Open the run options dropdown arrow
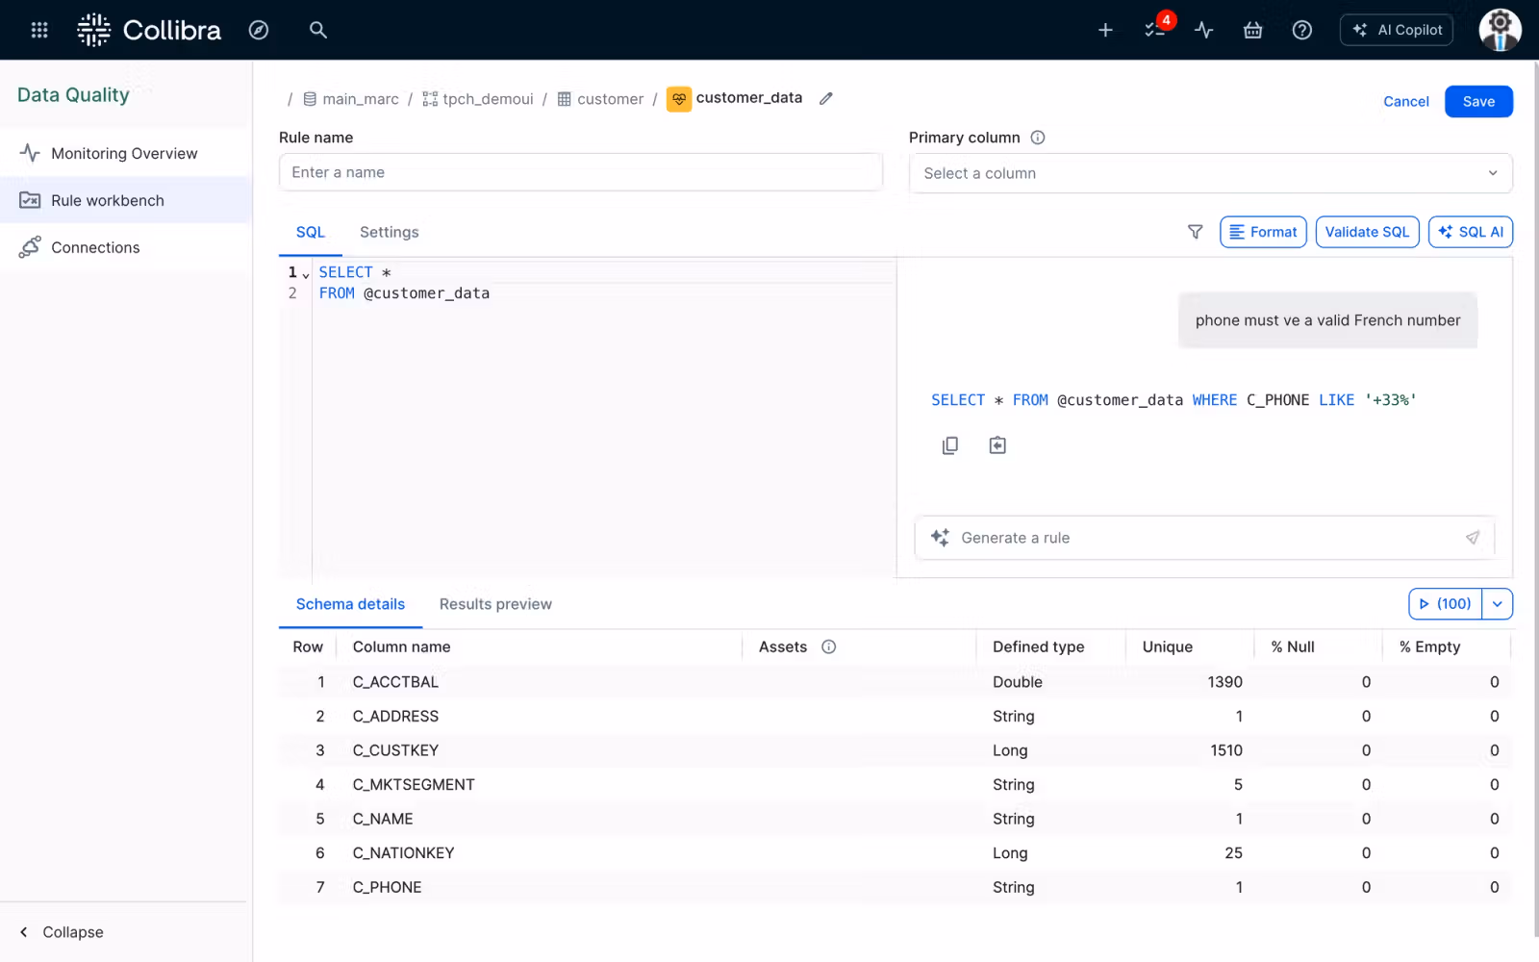This screenshot has height=962, width=1539. [1498, 604]
